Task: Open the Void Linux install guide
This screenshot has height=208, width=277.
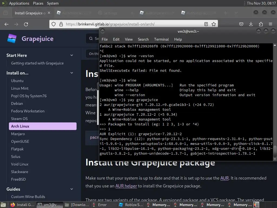Action: pos(20,164)
